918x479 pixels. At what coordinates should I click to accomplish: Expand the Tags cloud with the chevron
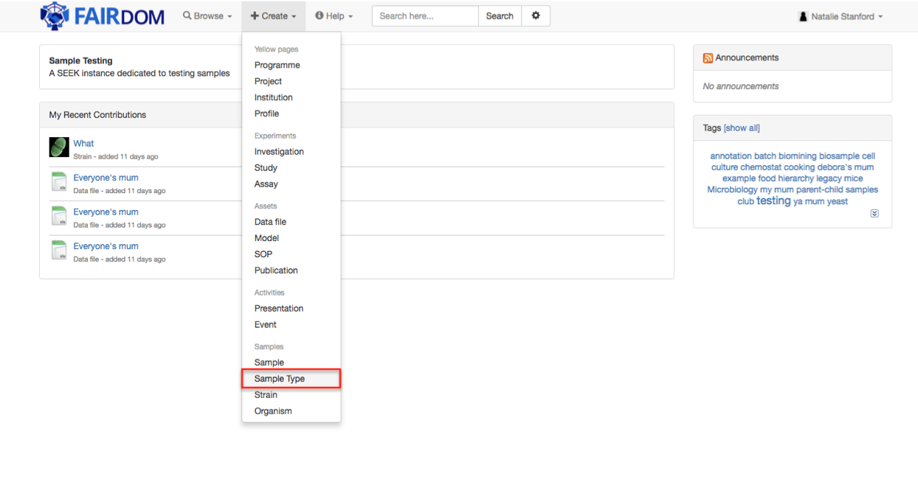(874, 213)
